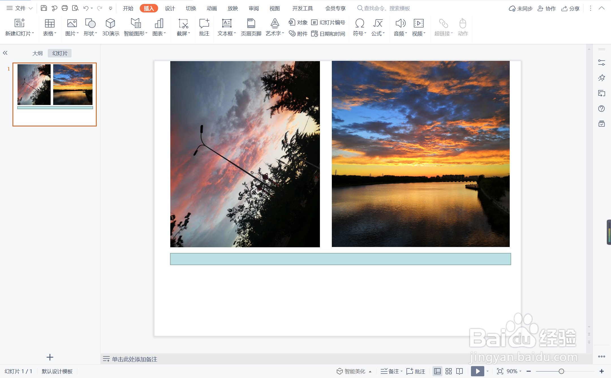The width and height of the screenshot is (611, 378).
Task: Open the Animation tab
Action: (x=212, y=8)
